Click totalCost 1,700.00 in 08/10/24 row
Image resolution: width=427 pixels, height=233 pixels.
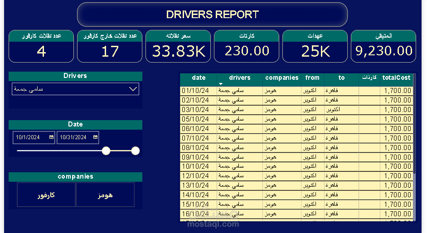(x=398, y=148)
